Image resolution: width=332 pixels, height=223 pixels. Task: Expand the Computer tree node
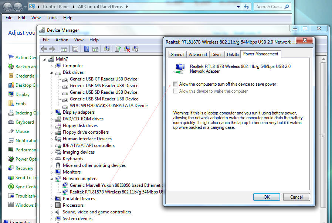tap(51, 66)
